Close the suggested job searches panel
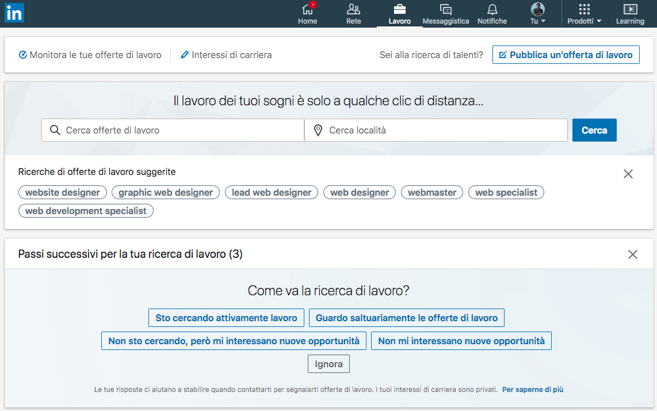This screenshot has height=411, width=657. 628,174
